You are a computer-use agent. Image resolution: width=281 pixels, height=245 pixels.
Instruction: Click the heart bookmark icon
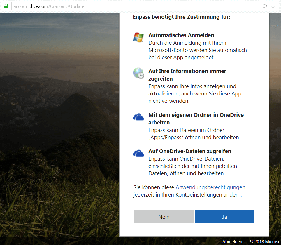click(273, 6)
